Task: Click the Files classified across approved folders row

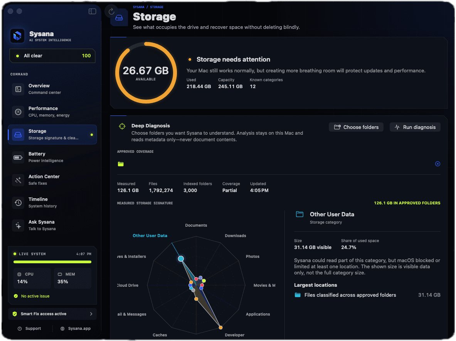Action: [367, 295]
